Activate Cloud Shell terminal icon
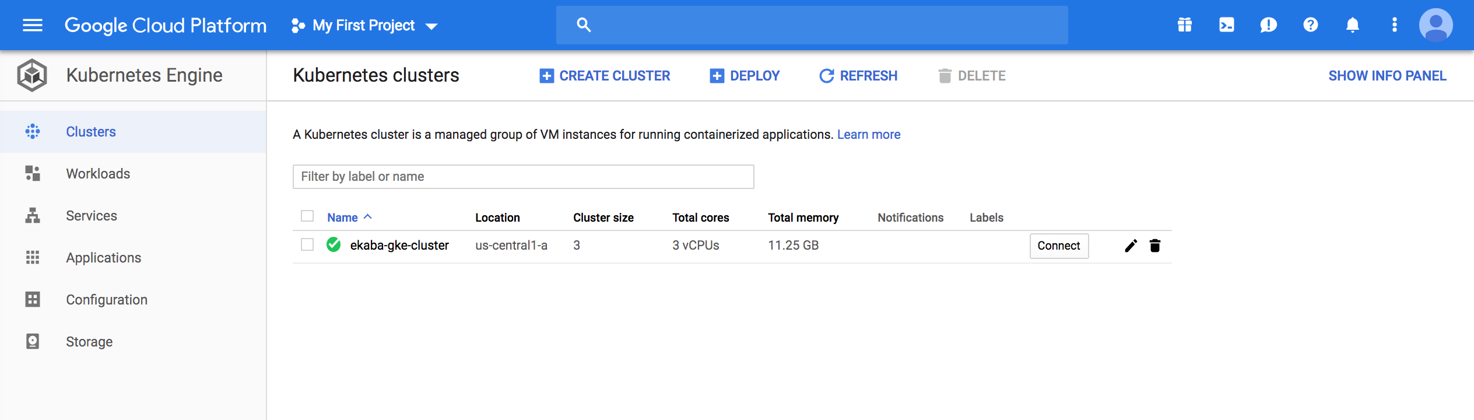The width and height of the screenshot is (1474, 420). click(x=1226, y=25)
